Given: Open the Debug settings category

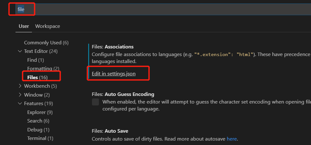Looking at the screenshot, I should click(x=38, y=130).
